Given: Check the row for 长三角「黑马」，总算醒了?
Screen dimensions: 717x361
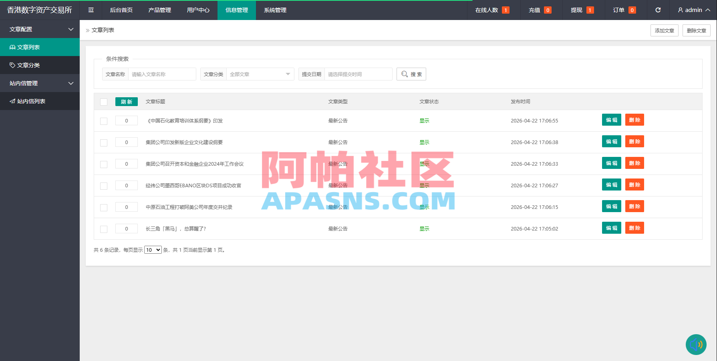Looking at the screenshot, I should (104, 229).
